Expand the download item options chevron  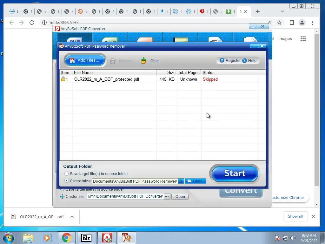point(72,217)
